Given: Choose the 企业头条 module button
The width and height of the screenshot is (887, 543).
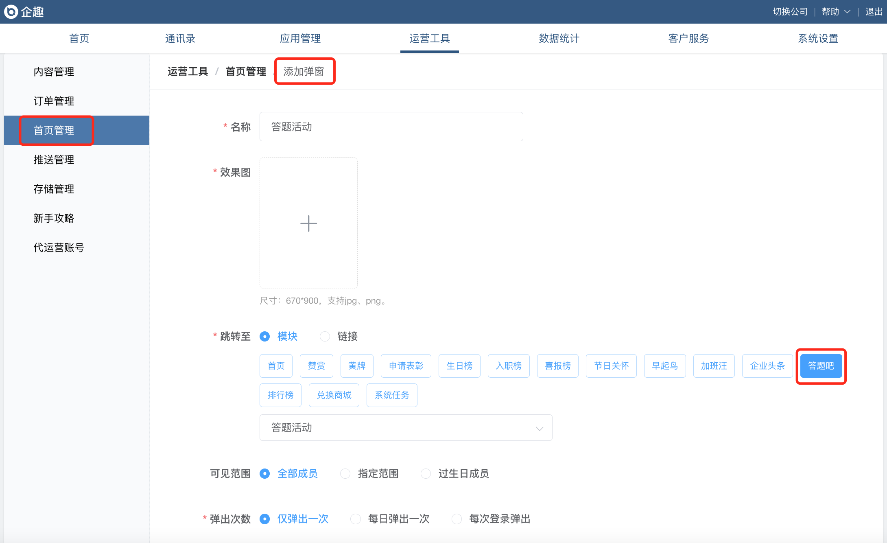Looking at the screenshot, I should (x=767, y=366).
